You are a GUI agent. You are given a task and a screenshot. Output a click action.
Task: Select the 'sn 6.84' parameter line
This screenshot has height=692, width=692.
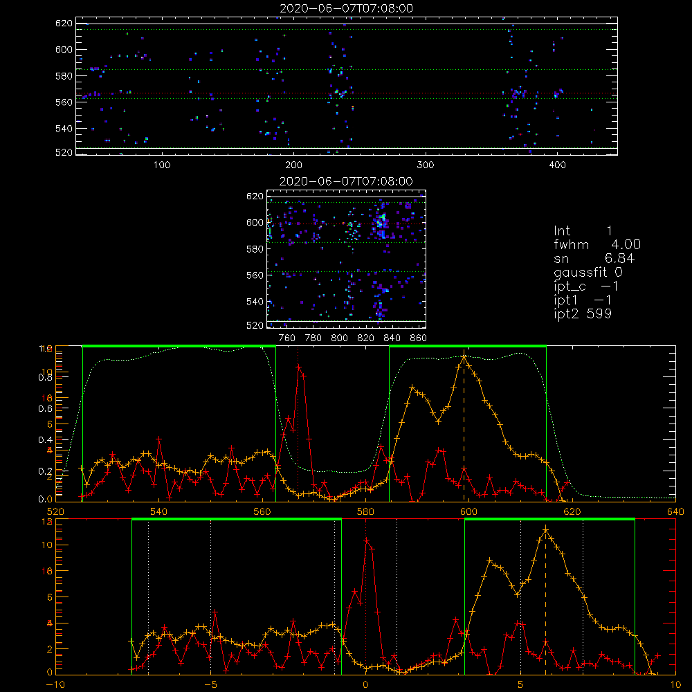pos(594,258)
